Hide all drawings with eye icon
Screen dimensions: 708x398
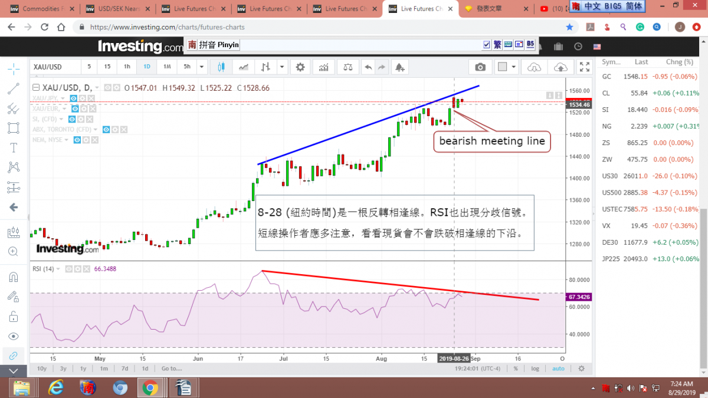pyautogui.click(x=12, y=336)
